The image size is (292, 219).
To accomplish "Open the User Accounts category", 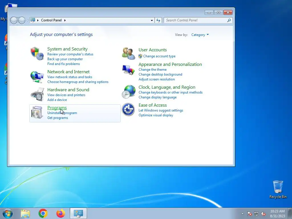I will 153,50.
